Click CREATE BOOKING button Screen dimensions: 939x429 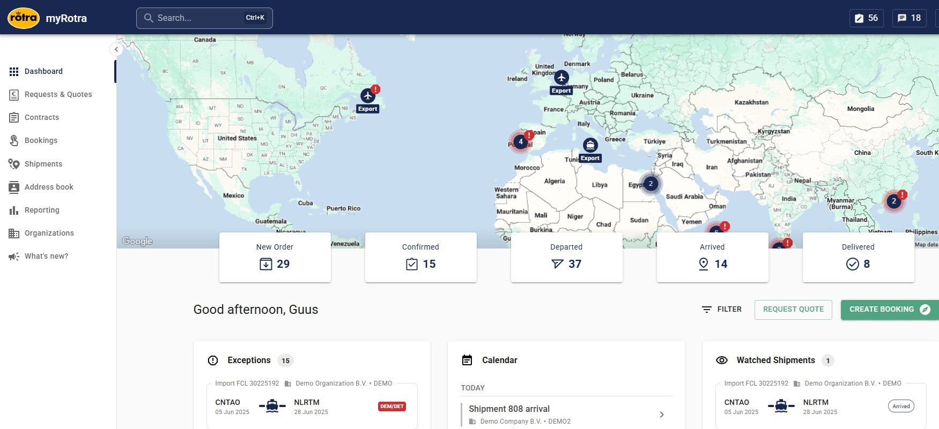point(890,310)
